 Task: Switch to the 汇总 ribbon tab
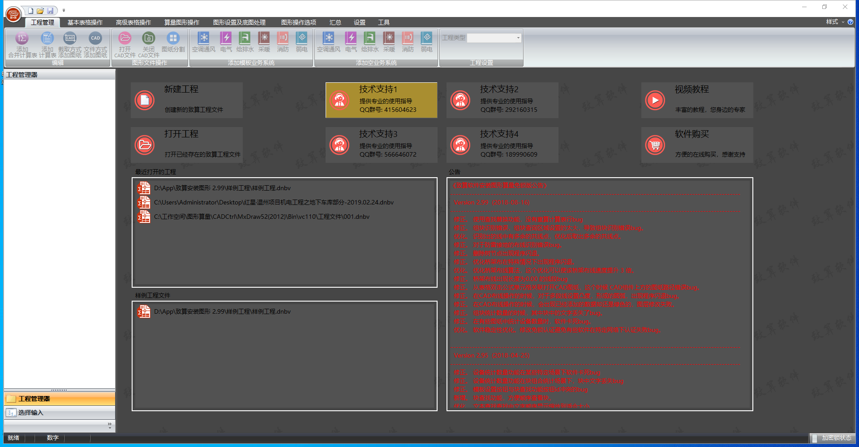(x=335, y=22)
